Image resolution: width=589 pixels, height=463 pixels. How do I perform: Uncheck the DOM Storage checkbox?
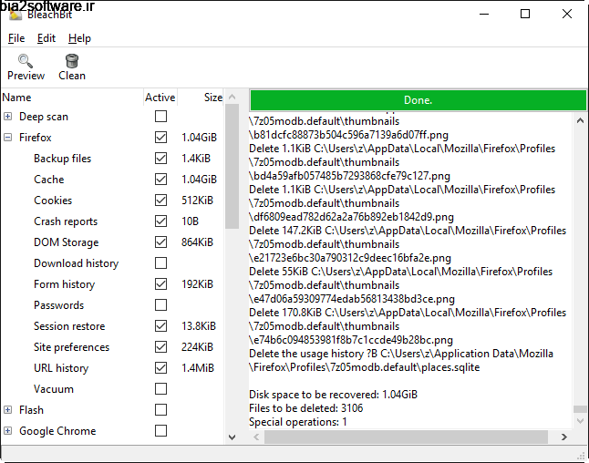(160, 242)
